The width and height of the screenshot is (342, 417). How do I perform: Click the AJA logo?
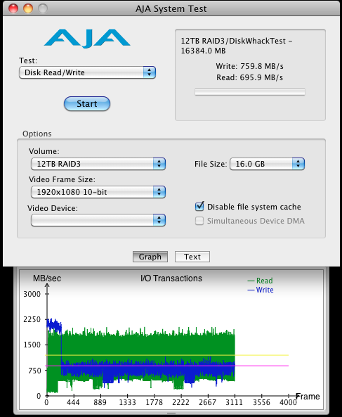click(x=87, y=39)
